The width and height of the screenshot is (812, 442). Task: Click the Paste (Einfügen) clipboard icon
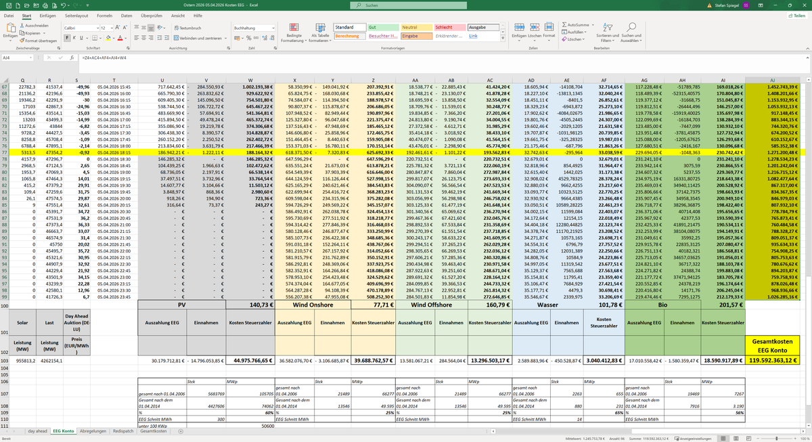9,27
